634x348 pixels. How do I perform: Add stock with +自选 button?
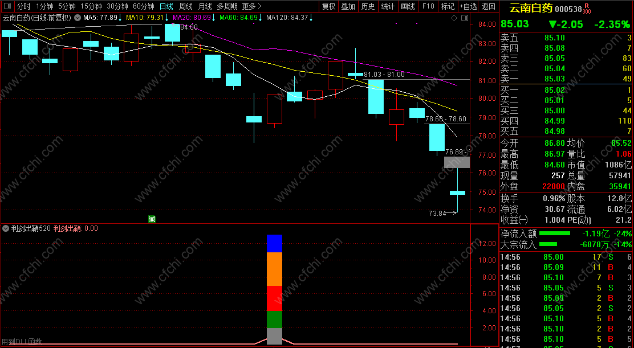coord(468,6)
